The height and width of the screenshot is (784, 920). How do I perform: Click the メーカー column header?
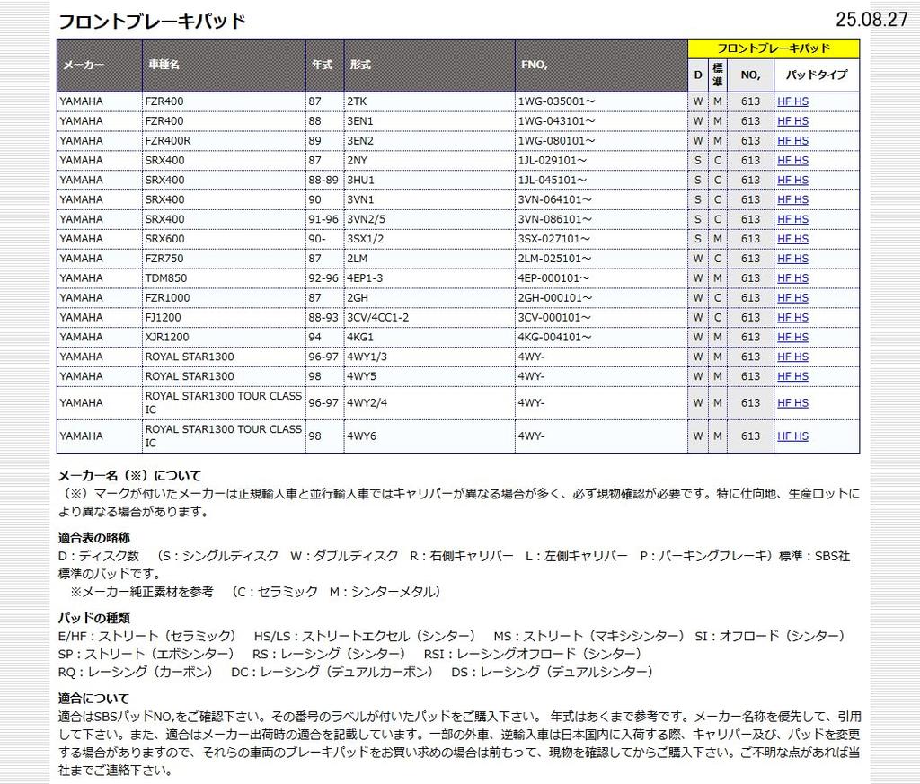pos(83,66)
